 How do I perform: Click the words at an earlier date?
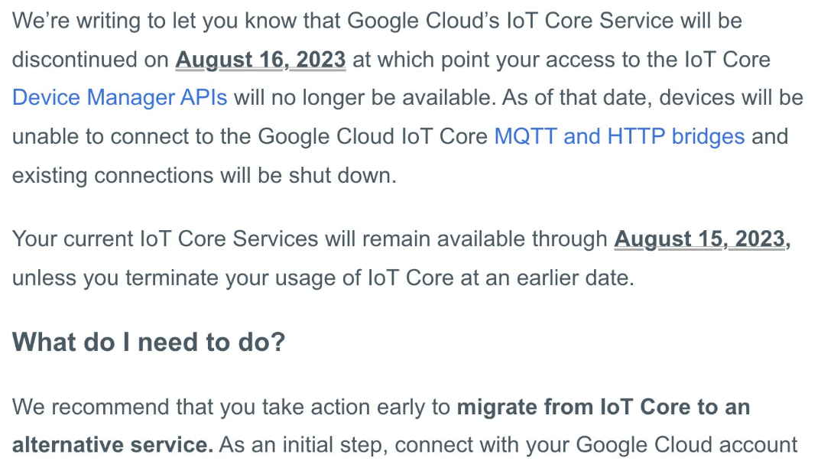(x=547, y=277)
